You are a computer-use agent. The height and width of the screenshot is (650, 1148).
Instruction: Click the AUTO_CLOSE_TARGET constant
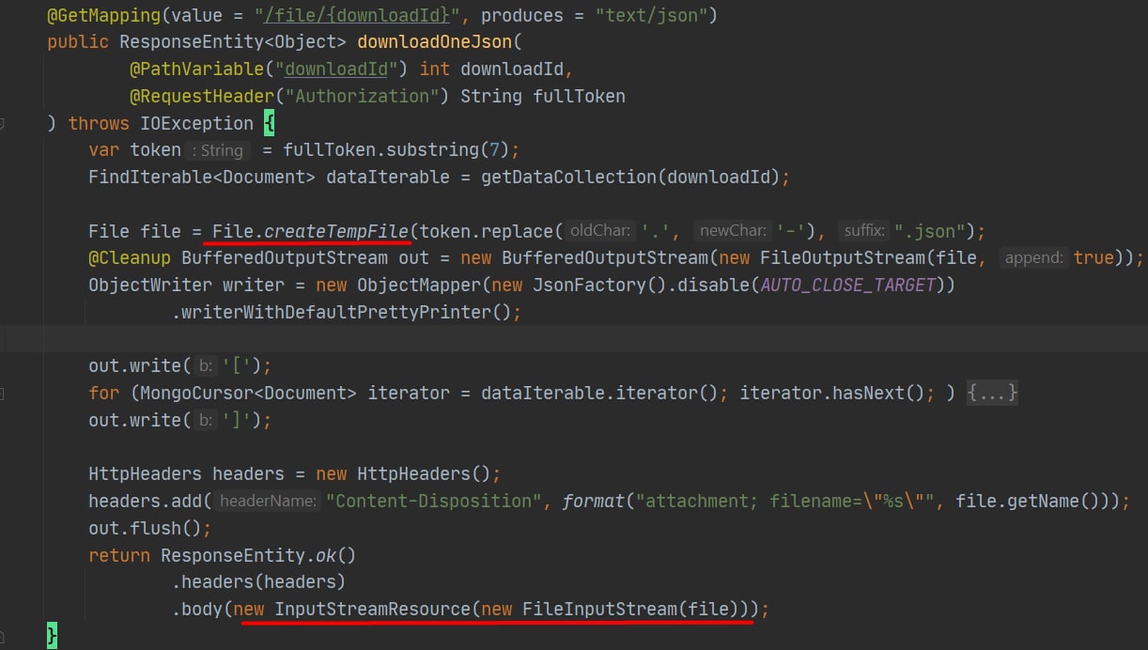pyautogui.click(x=848, y=285)
